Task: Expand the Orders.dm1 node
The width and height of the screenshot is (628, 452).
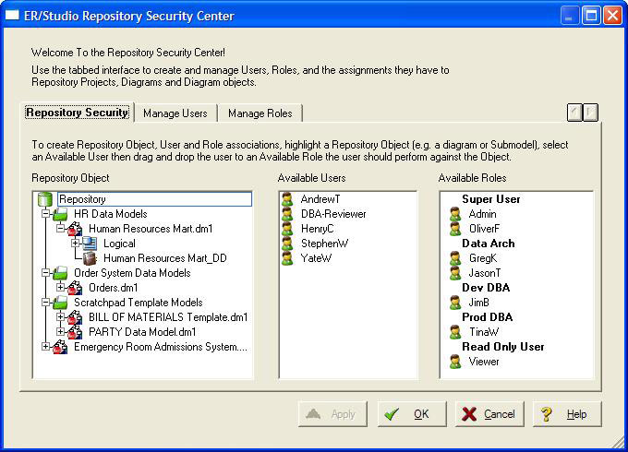Action: click(60, 288)
